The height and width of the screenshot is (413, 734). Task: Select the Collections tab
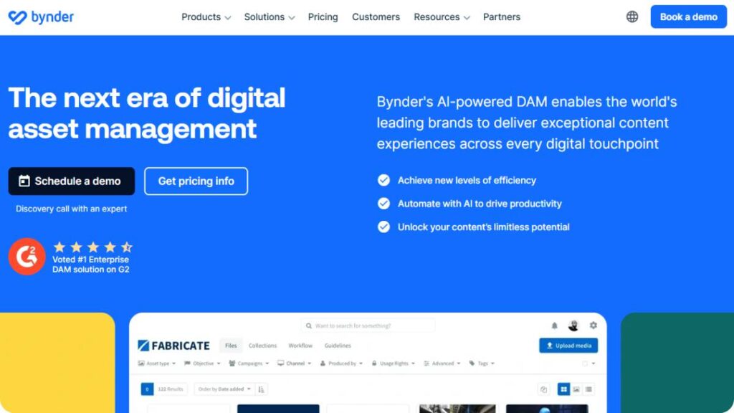[x=262, y=346]
